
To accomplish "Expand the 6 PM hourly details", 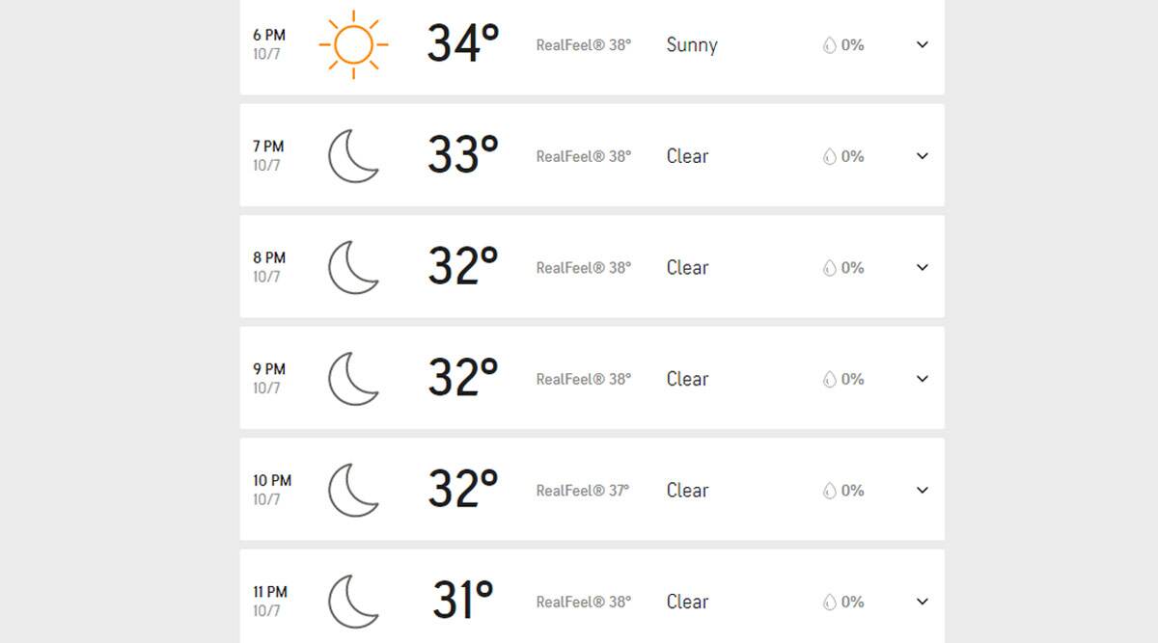I will click(x=923, y=44).
